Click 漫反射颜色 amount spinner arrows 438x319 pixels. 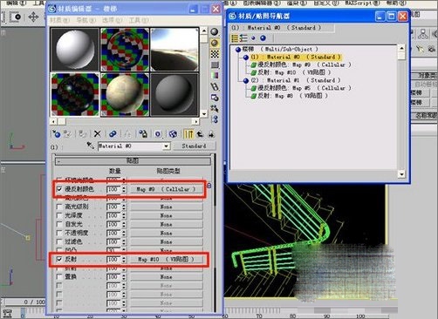coord(124,189)
